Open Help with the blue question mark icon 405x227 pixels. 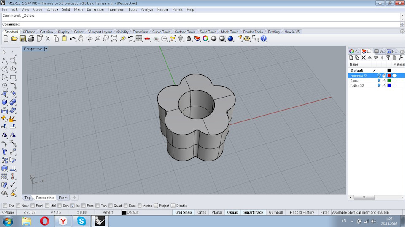[263, 39]
